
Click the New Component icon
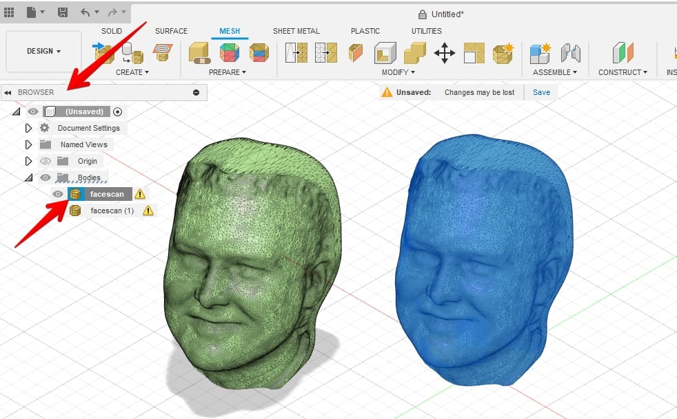[x=540, y=53]
